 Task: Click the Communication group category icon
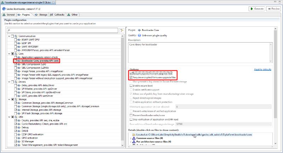pyautogui.click(x=16, y=36)
